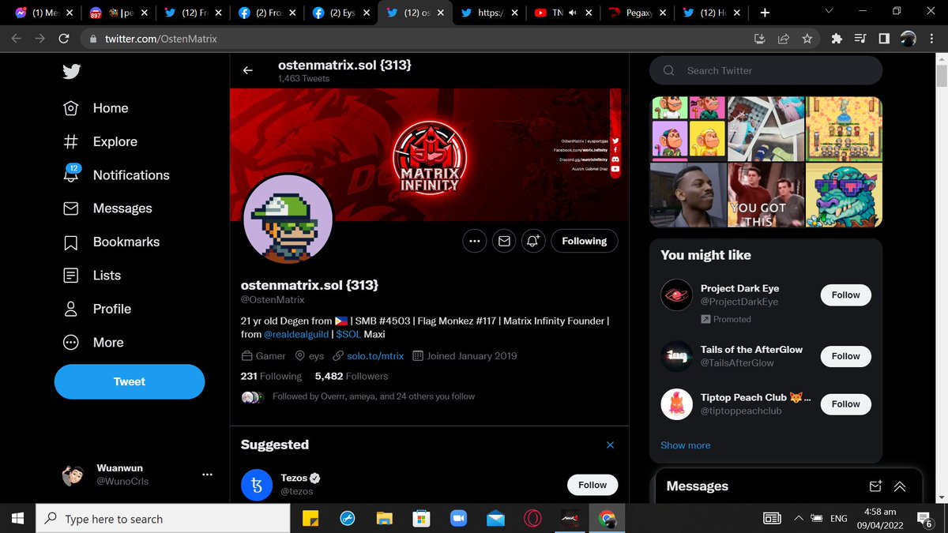Open Explore in the sidebar
The image size is (948, 533).
(x=100, y=141)
